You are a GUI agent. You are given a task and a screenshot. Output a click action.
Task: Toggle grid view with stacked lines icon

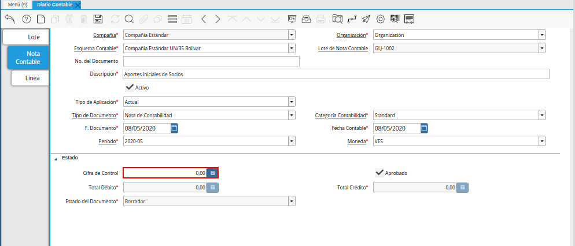point(172,19)
